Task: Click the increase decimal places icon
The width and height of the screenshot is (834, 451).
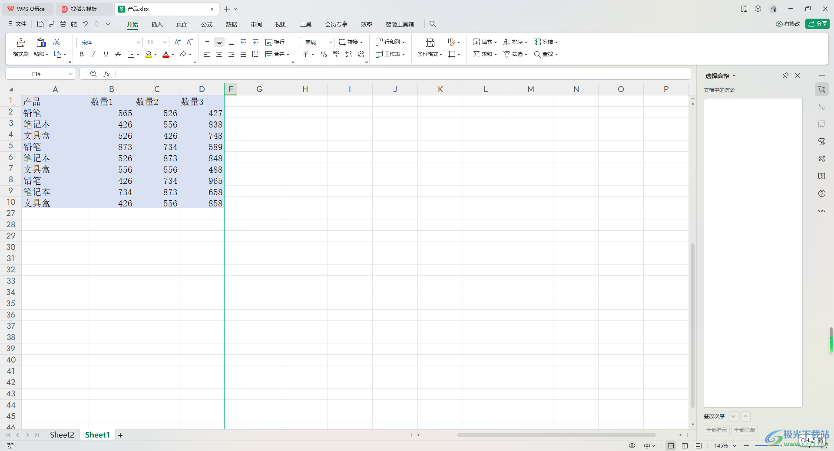Action: pos(348,54)
